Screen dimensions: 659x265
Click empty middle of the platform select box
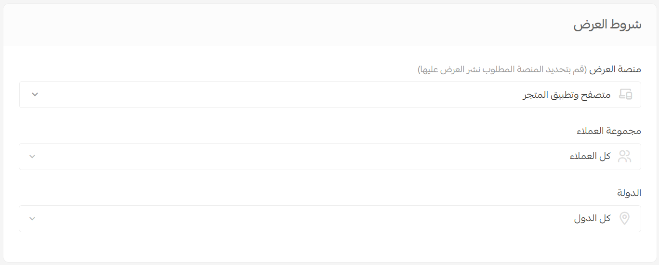pos(289,95)
